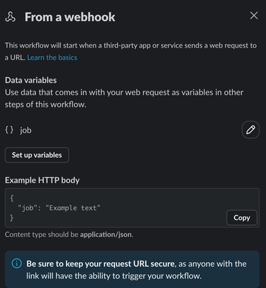Click the Set up variables button
Viewport: 266px width, 288px height.
coord(37,155)
